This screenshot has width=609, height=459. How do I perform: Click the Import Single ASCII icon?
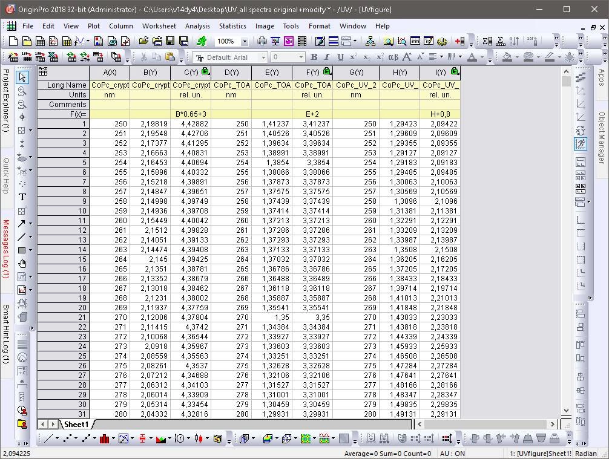click(27, 57)
